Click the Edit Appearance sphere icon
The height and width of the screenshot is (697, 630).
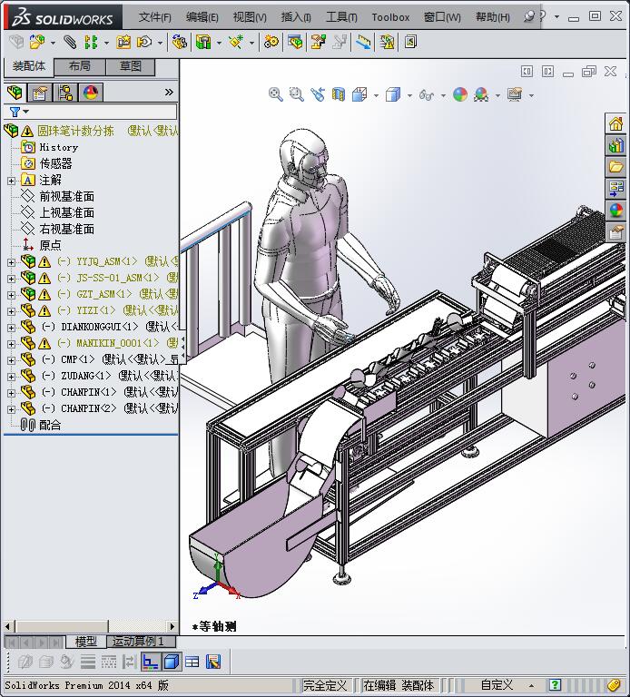(x=460, y=94)
